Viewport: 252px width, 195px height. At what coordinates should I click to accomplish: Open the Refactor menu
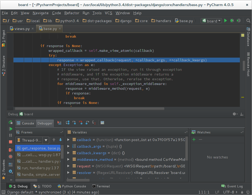point(72,13)
